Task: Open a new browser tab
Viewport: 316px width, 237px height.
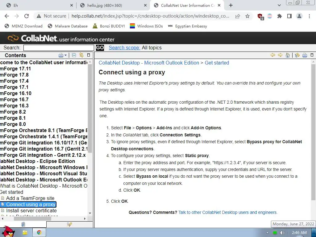Action: 231,6
